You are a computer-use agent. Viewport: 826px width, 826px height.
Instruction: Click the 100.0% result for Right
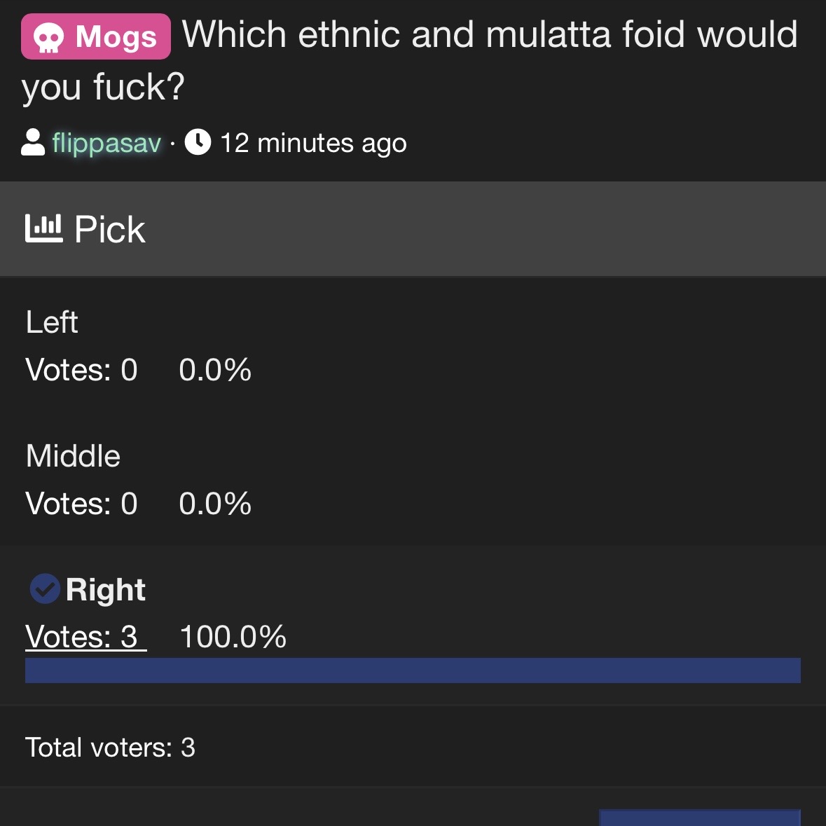click(233, 637)
